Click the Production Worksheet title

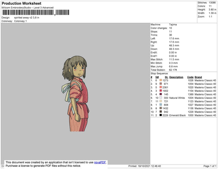point(22,3)
